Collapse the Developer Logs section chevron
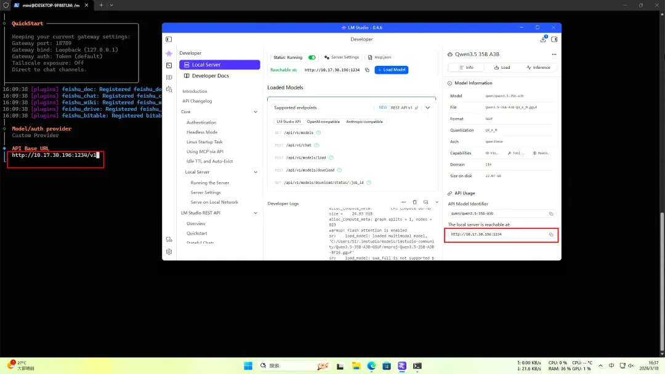This screenshot has height=374, width=665. pyautogui.click(x=437, y=202)
